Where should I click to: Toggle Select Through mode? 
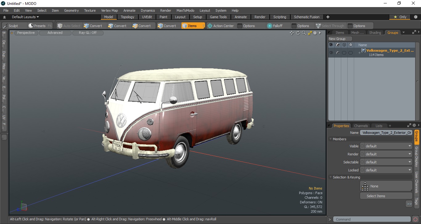(330, 26)
